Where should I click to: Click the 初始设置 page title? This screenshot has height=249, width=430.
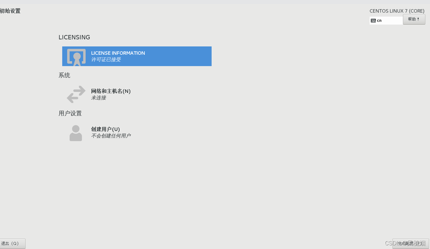click(x=10, y=11)
